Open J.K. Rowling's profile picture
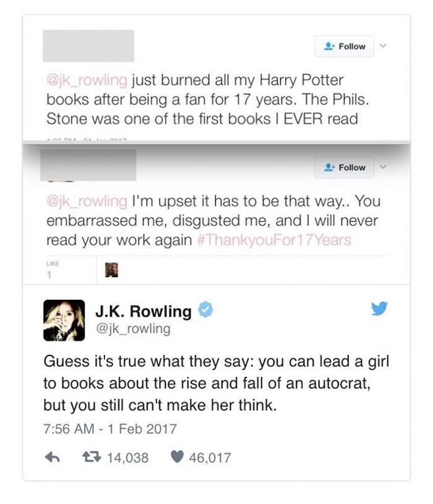 click(64, 320)
